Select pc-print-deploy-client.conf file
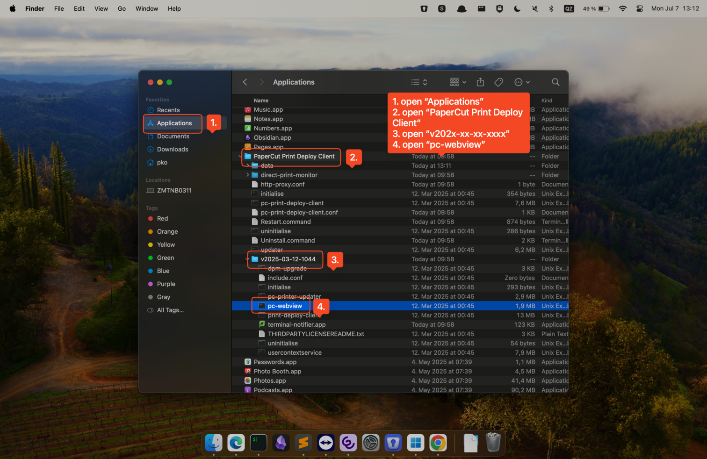707x459 pixels. point(400,212)
